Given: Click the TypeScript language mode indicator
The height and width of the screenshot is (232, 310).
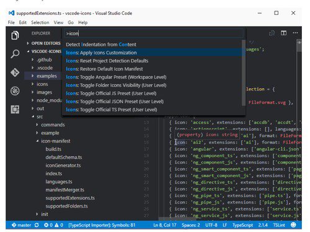Looking at the screenshot, I should click(x=242, y=225).
